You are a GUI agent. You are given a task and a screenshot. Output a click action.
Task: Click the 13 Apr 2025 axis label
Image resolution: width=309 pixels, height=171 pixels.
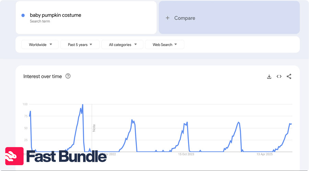tap(264, 154)
